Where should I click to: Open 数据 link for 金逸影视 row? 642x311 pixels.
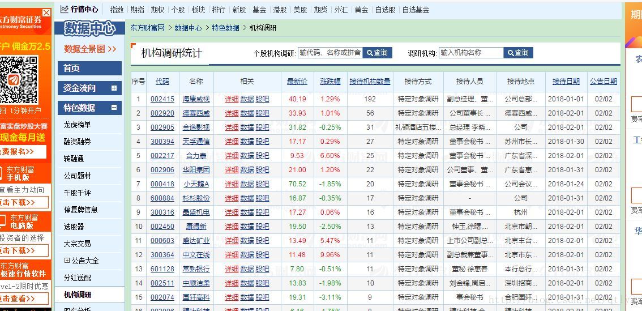pos(247,127)
